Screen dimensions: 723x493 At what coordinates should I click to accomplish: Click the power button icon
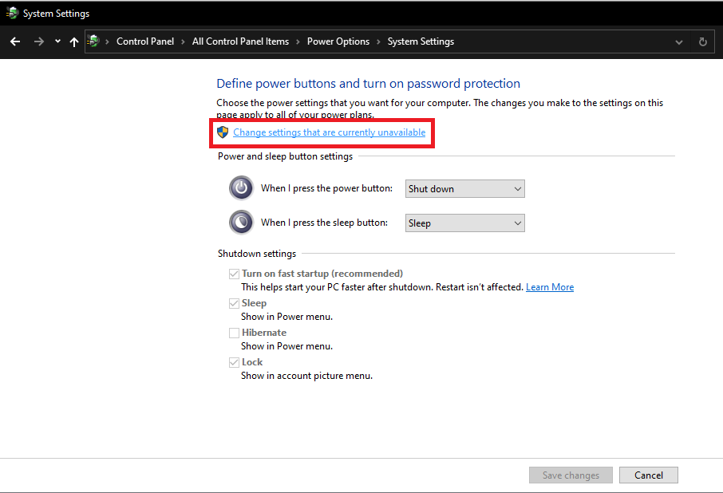(241, 188)
